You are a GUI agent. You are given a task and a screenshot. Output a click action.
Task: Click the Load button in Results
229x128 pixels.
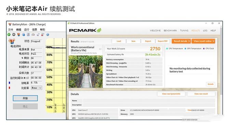(x=119, y=41)
